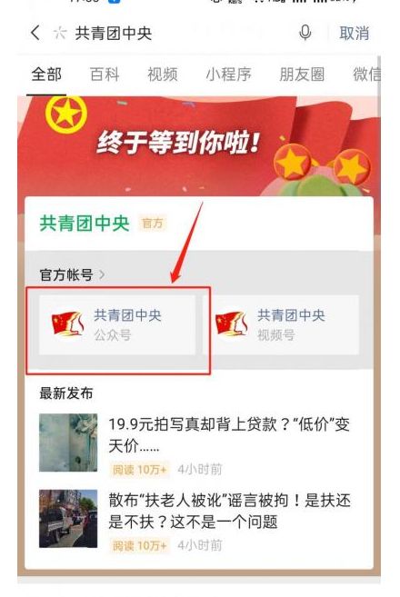Switch to the 视频 tab
This screenshot has height=597, width=400.
163,75
